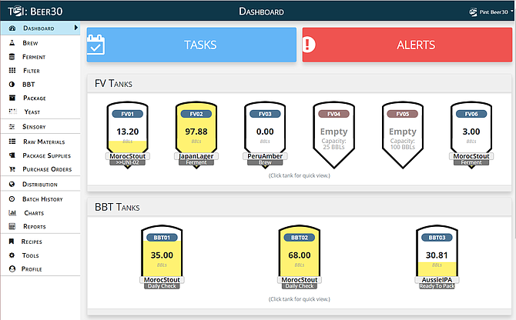Open the red ALERTS panel

[x=407, y=45]
